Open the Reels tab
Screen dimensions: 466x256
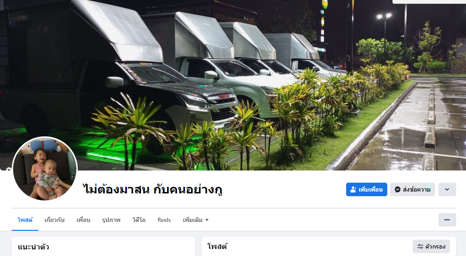pyautogui.click(x=164, y=220)
